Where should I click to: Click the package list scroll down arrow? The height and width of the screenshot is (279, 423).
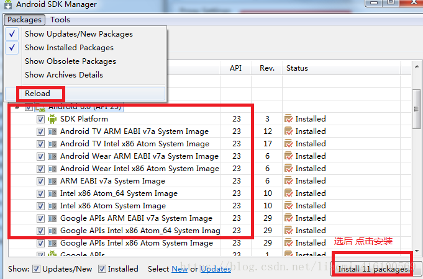(417, 251)
